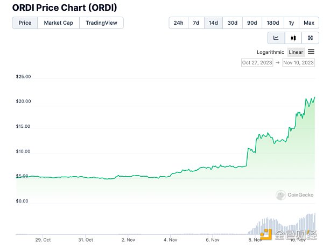This screenshot has height=246, width=323.
Task: Click the CoinGecko watermark logo
Action: point(295,195)
